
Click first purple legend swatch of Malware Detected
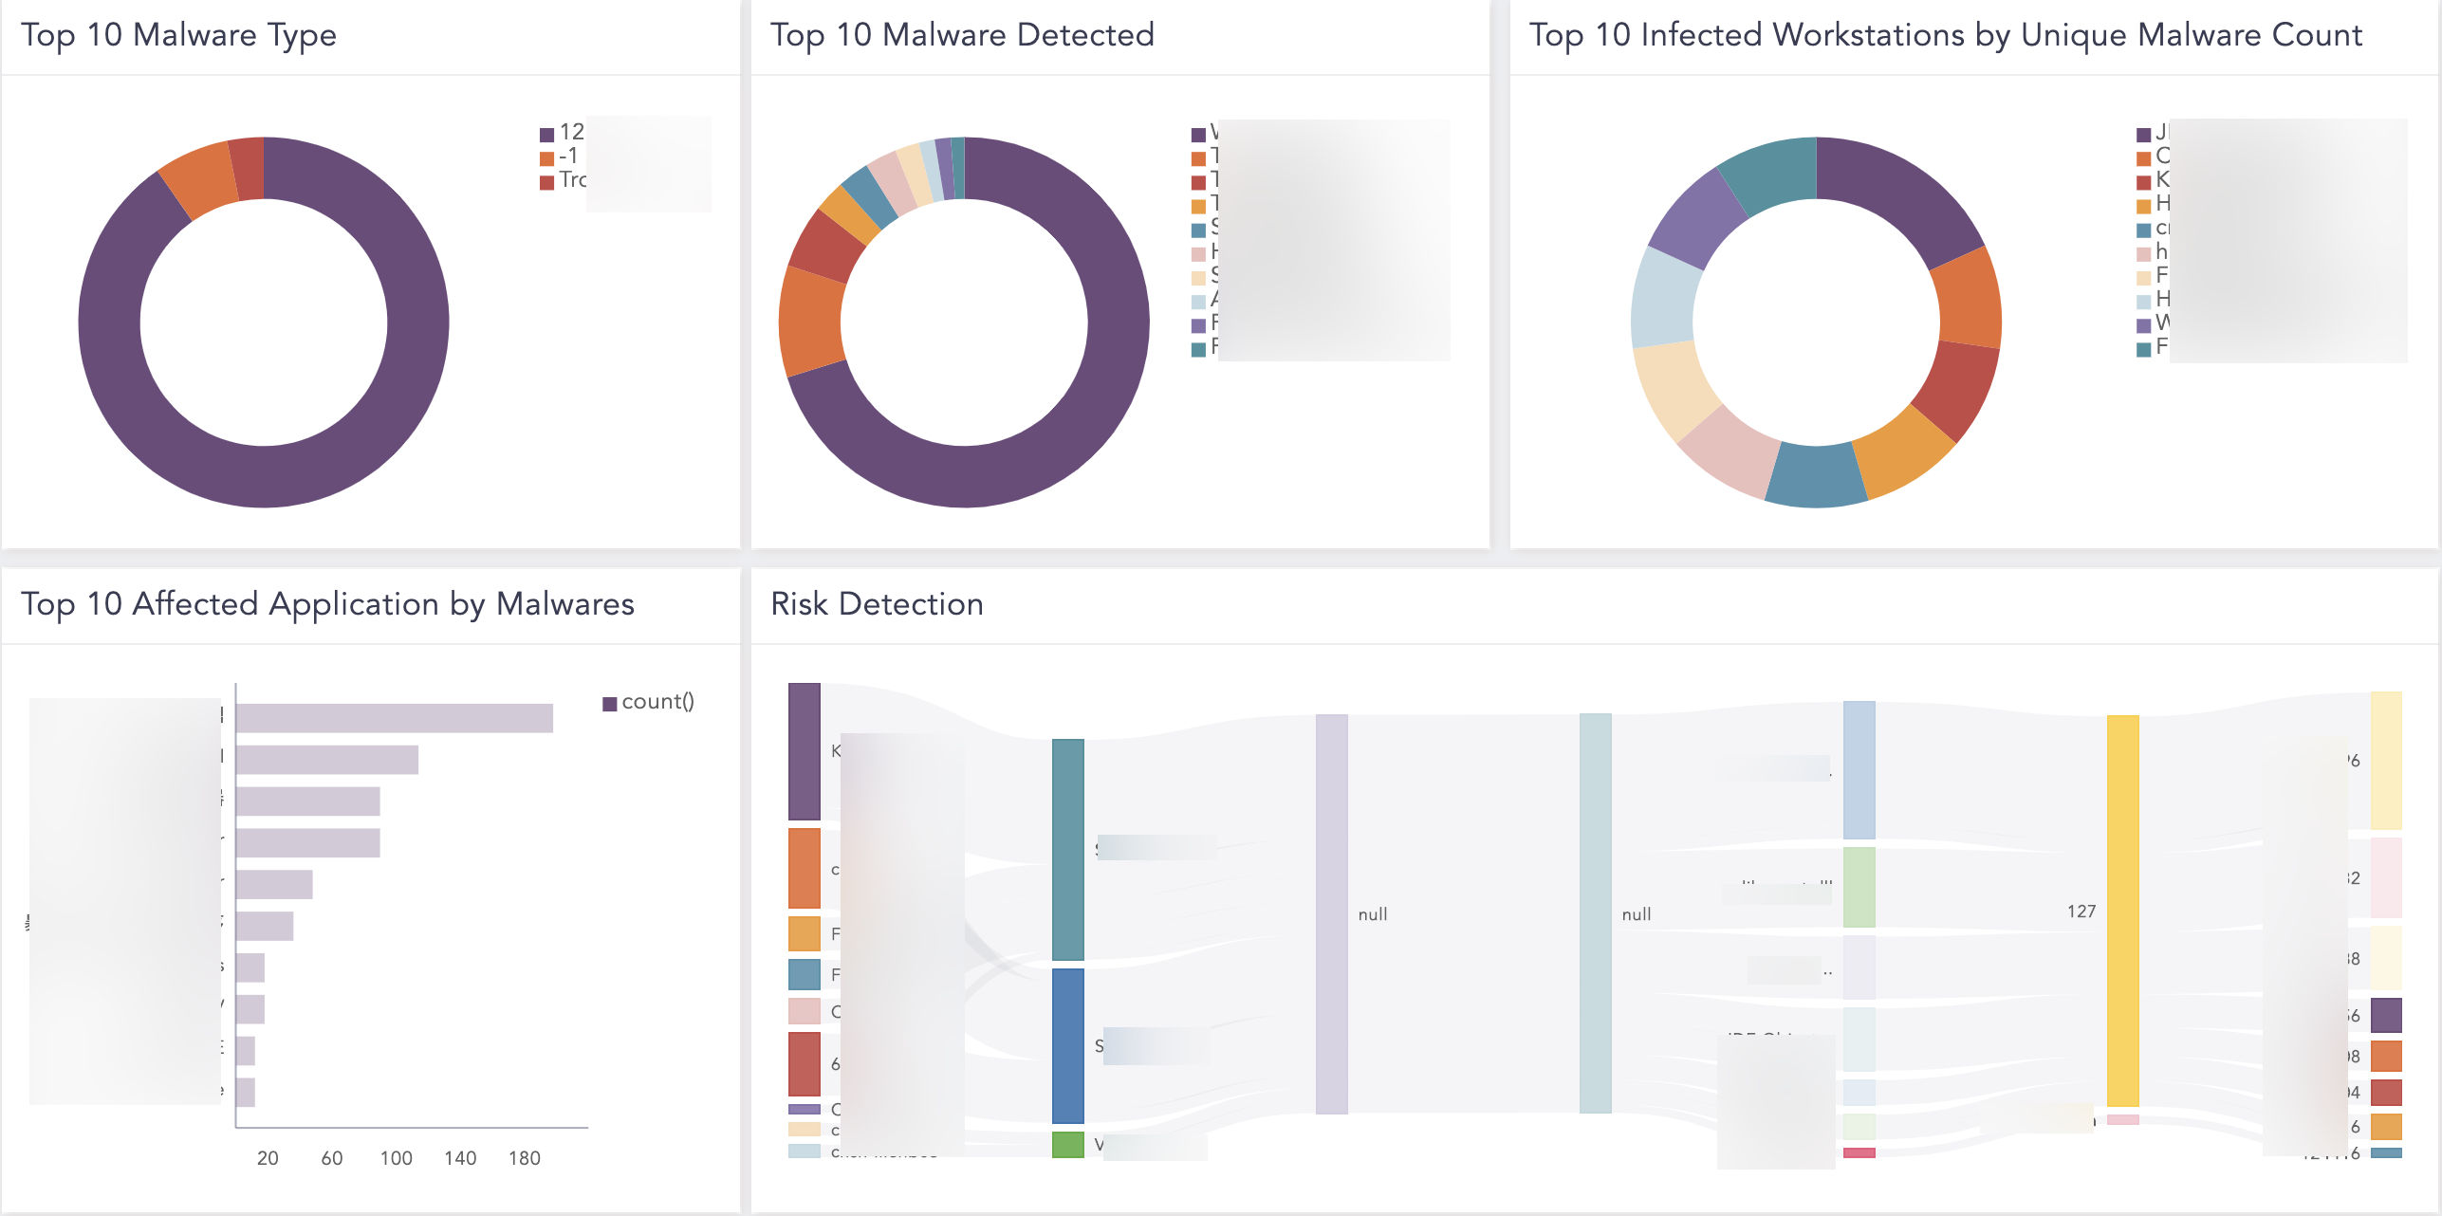[1198, 134]
